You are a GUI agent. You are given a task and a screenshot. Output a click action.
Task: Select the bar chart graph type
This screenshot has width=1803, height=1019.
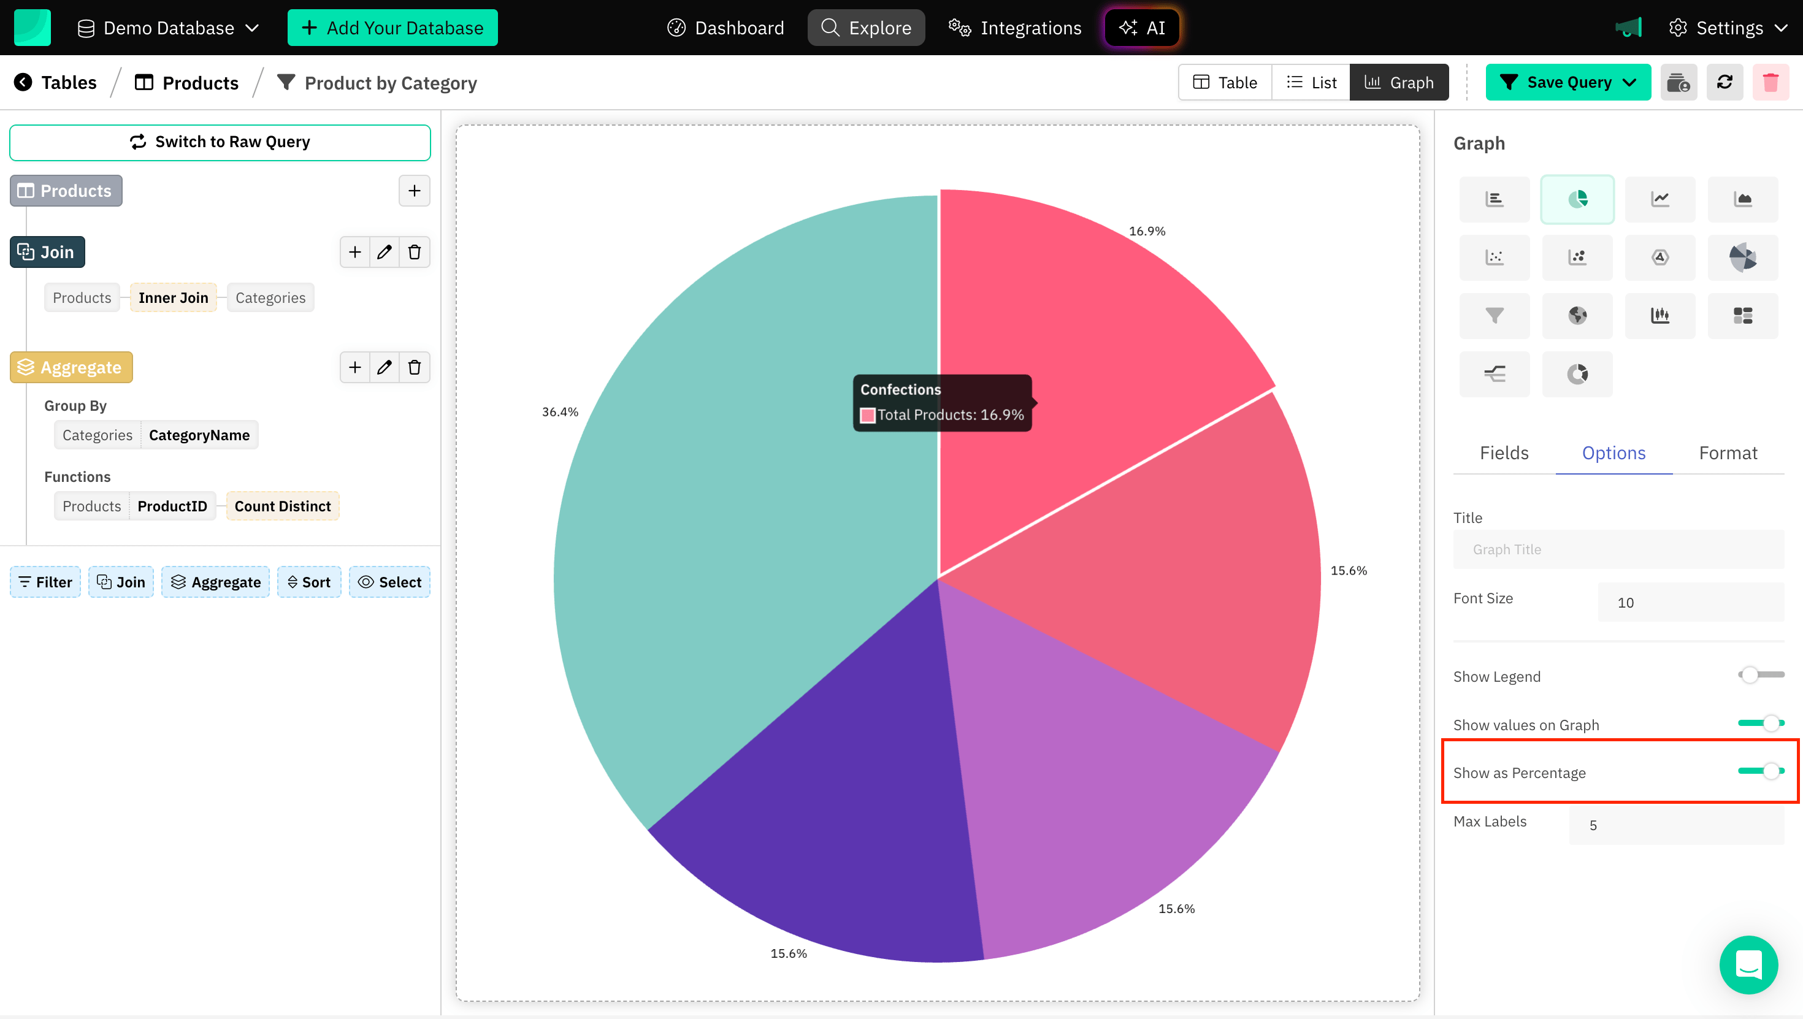(x=1495, y=199)
